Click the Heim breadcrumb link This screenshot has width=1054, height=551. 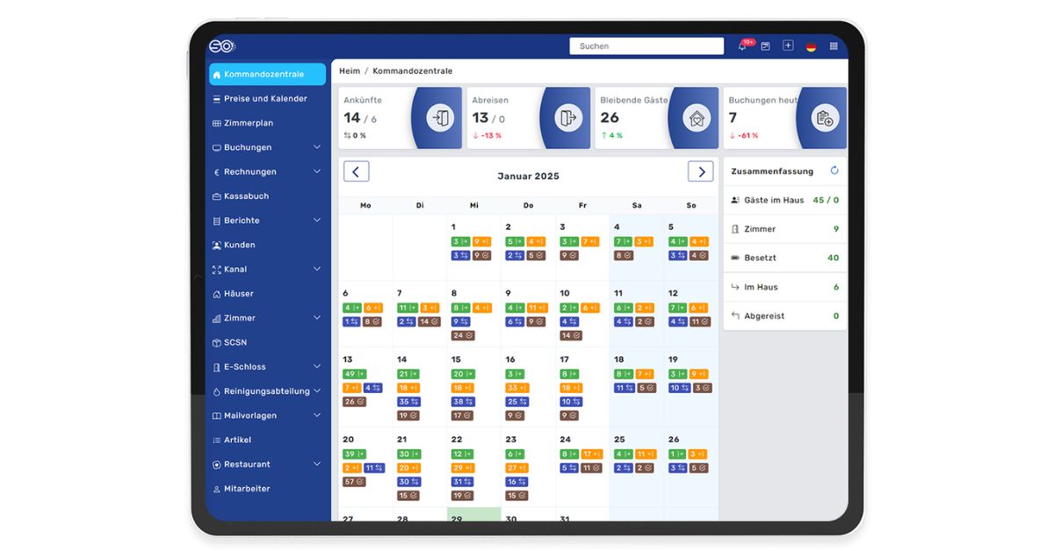coord(349,70)
